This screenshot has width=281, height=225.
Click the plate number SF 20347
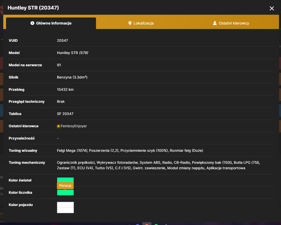65,114
